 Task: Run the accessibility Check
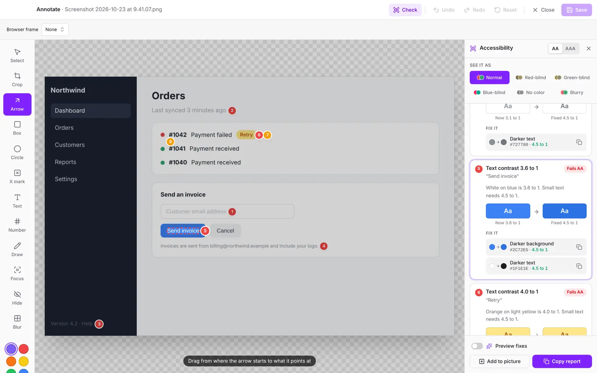(405, 10)
